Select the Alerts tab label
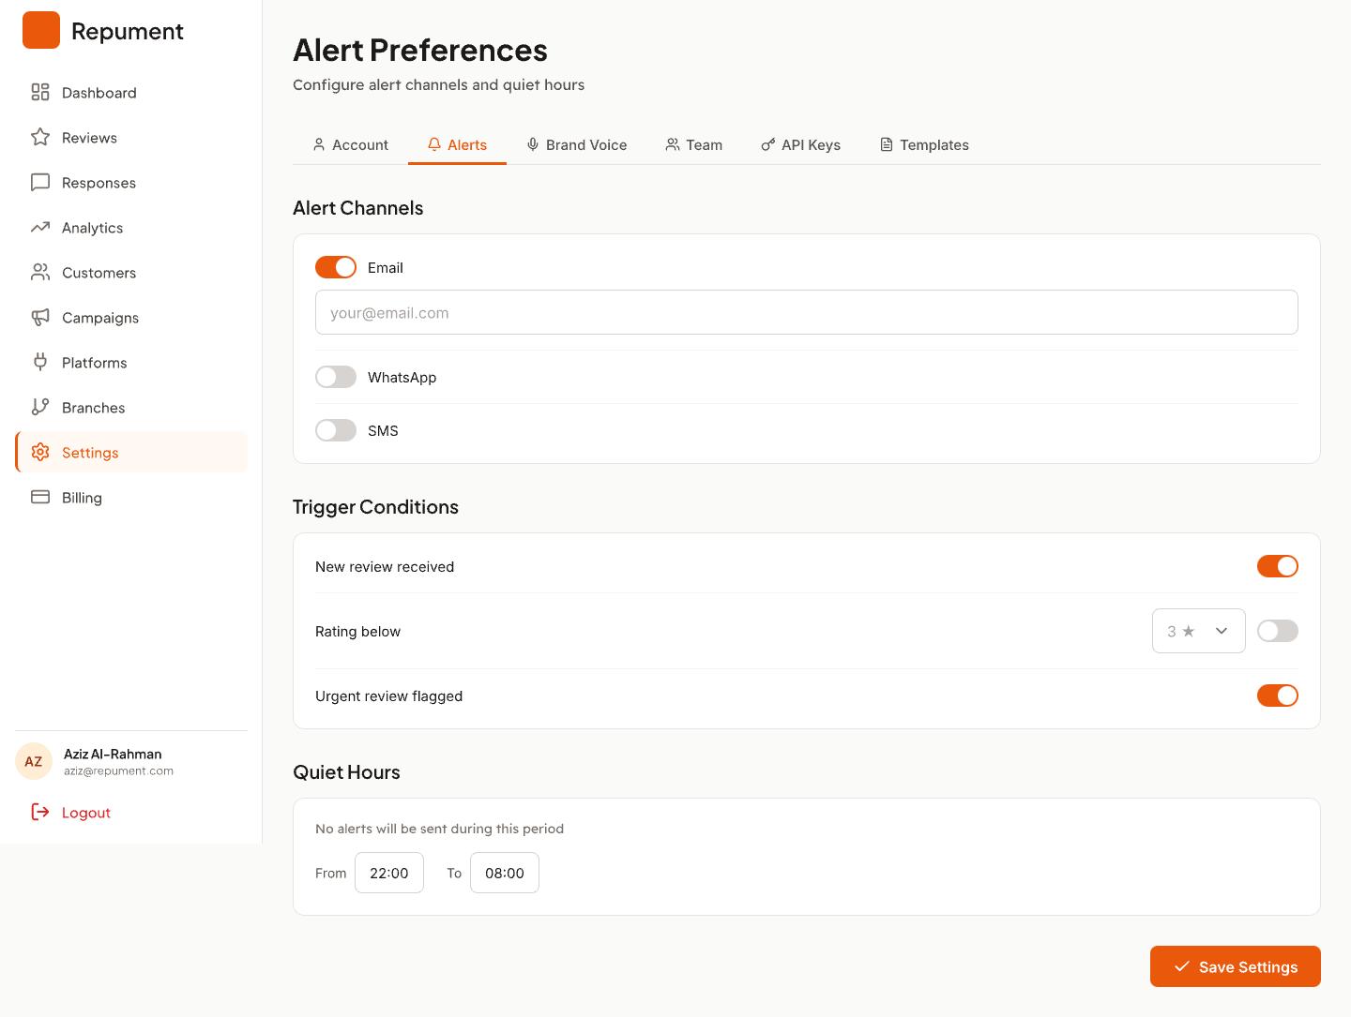 click(467, 145)
